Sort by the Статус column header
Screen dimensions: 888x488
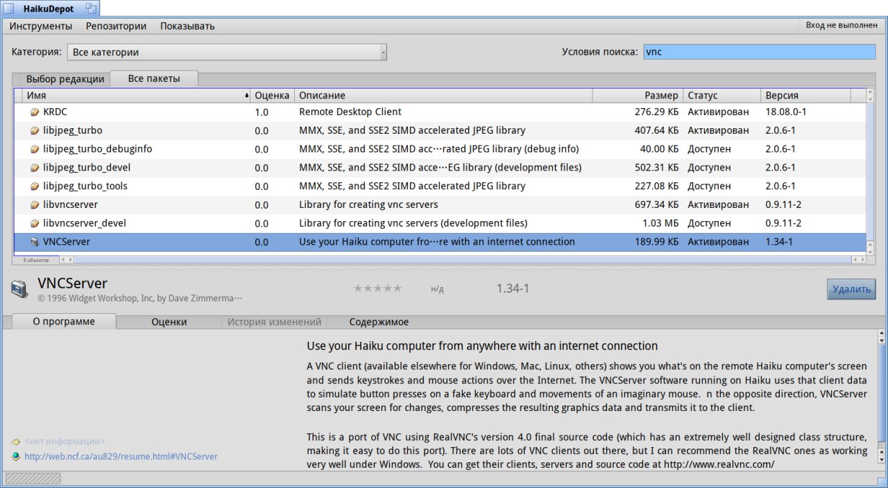(x=722, y=96)
